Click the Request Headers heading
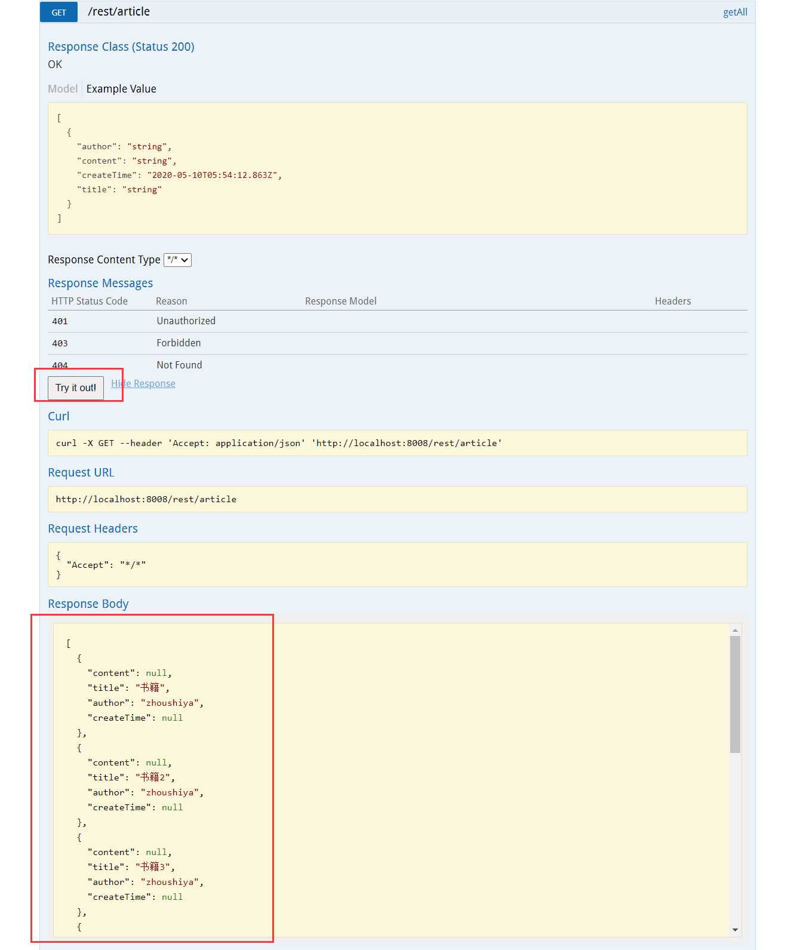This screenshot has width=800, height=950. click(x=93, y=528)
